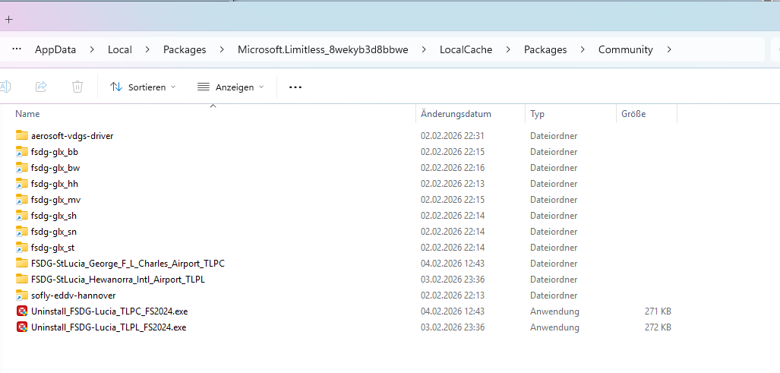Click the share icon in toolbar
This screenshot has height=373, width=780.
click(x=42, y=87)
